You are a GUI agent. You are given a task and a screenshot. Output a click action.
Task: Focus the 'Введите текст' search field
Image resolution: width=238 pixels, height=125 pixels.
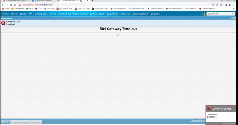pyautogui.click(x=219, y=14)
